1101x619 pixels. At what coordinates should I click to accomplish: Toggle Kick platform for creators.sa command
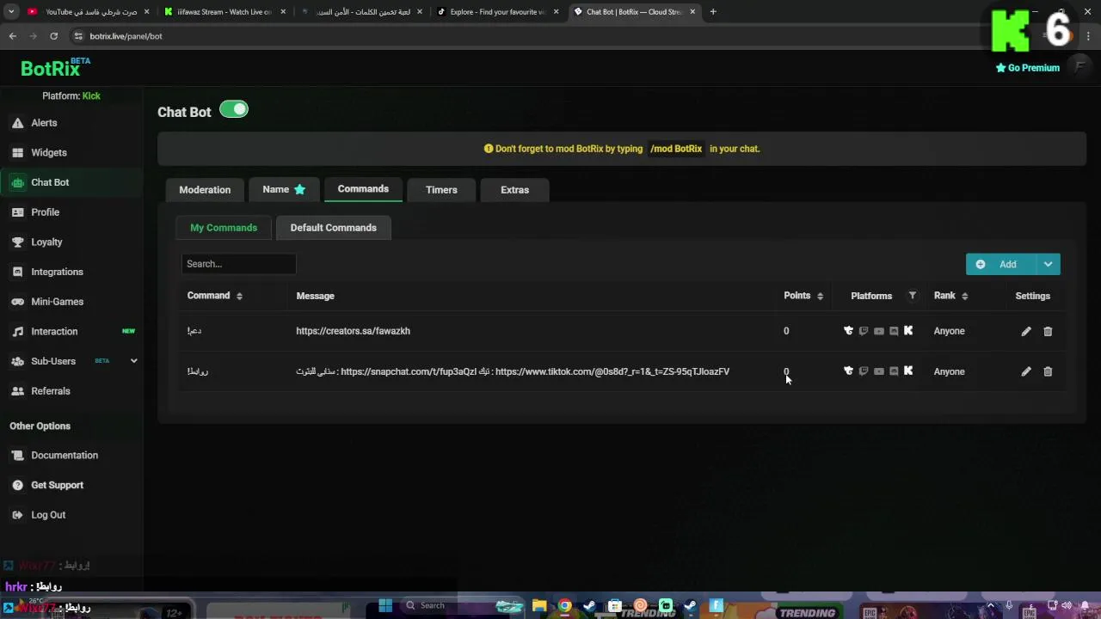908,331
